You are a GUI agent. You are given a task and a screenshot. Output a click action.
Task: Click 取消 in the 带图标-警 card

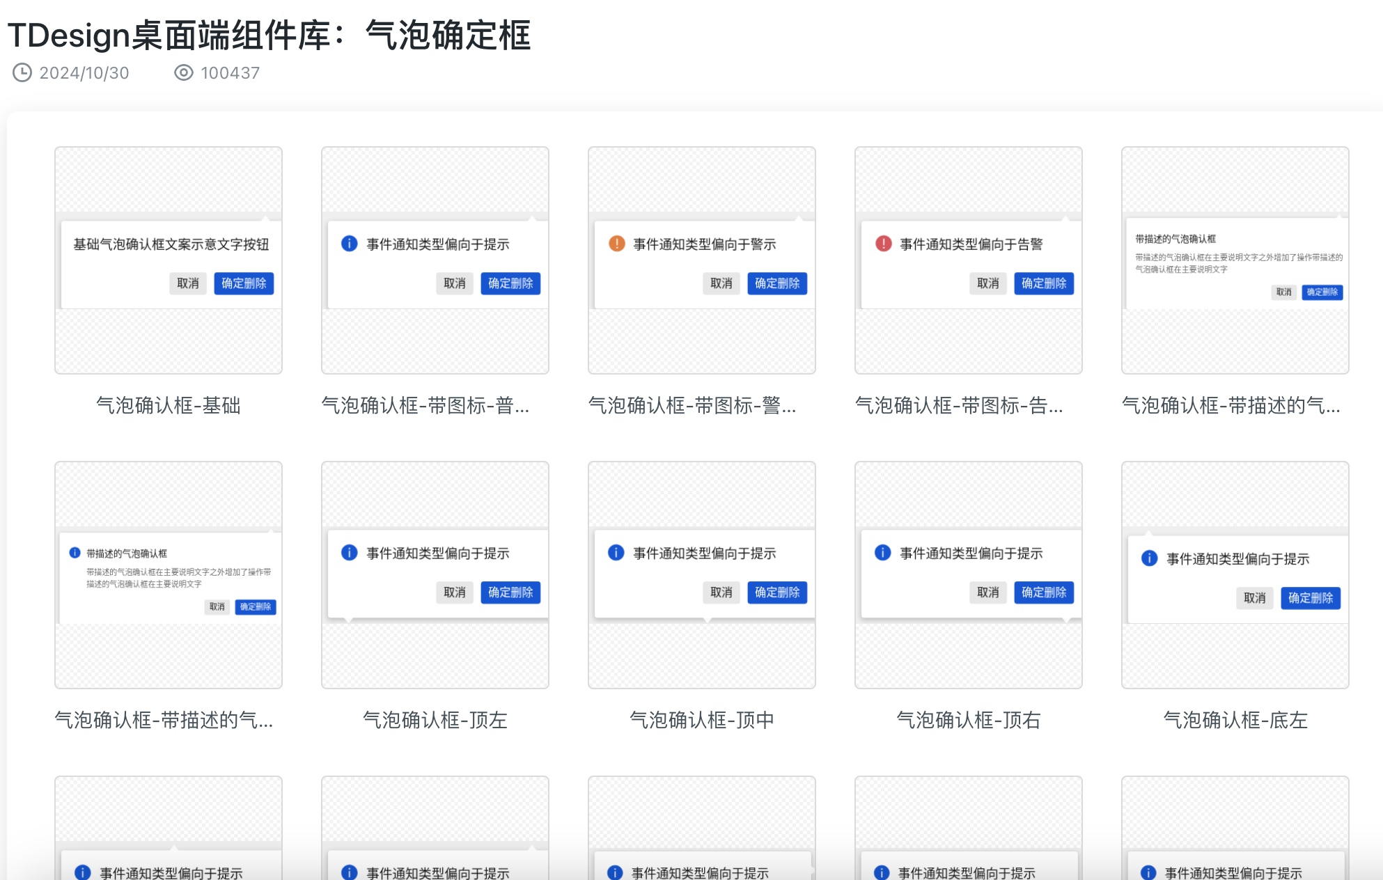click(x=721, y=283)
